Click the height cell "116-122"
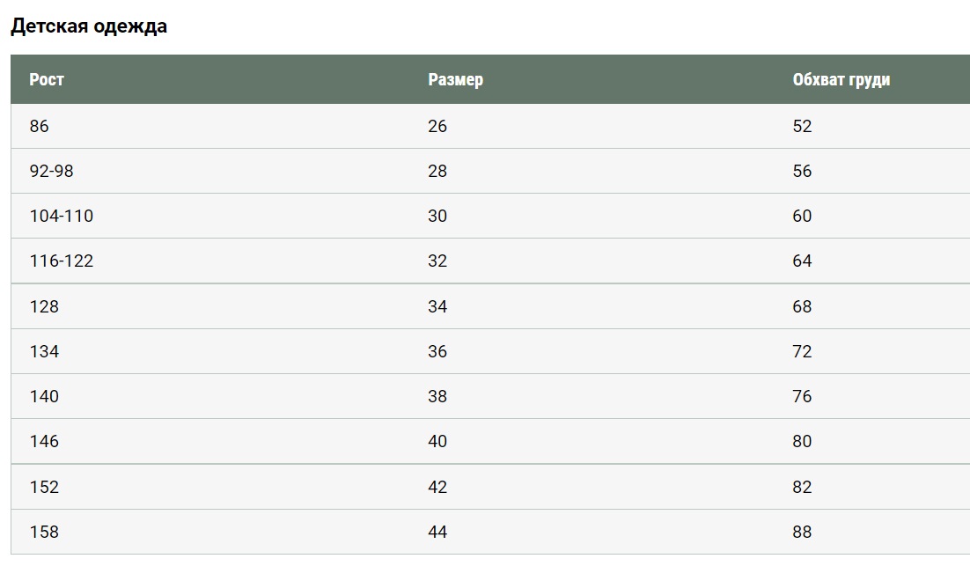Viewport: 970px width, 566px height. pyautogui.click(x=62, y=261)
